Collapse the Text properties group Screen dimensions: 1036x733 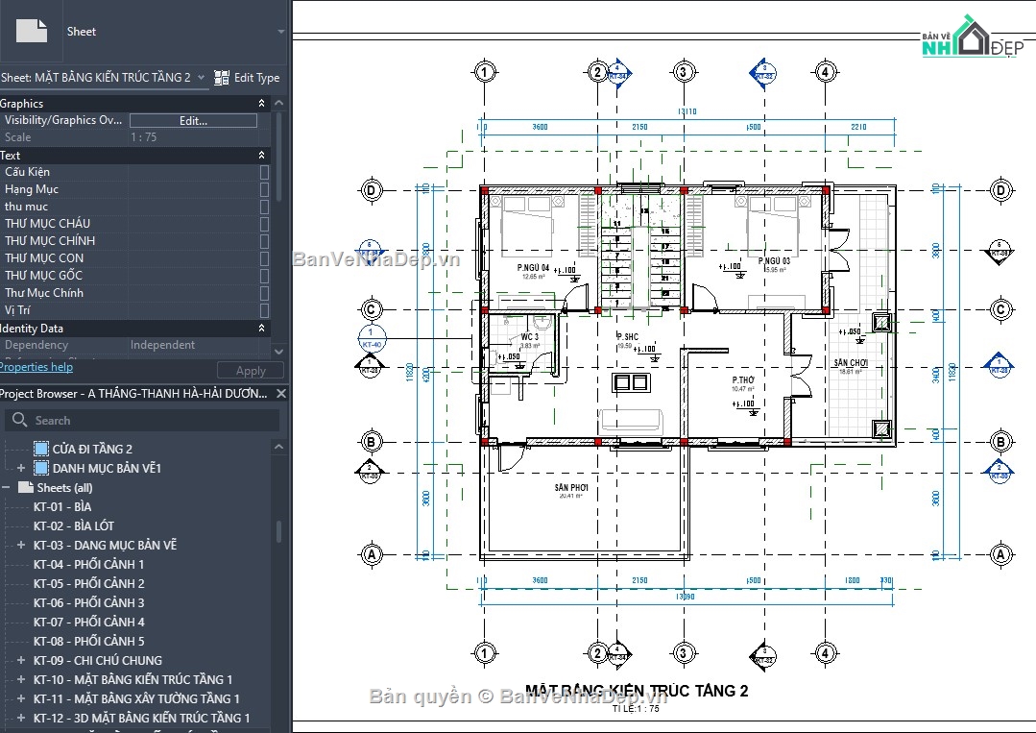tap(262, 156)
